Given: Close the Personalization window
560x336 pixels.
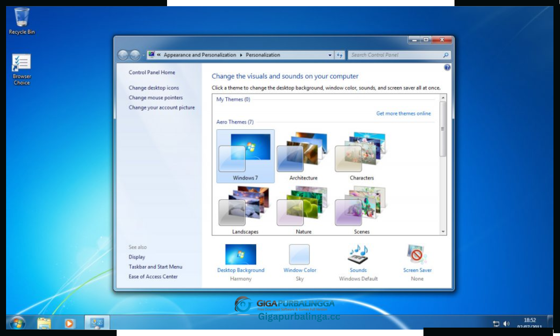Looking at the screenshot, I should click(x=441, y=40).
